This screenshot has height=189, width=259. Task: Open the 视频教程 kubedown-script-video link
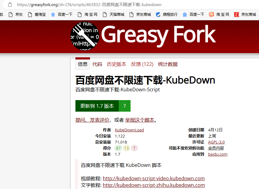[154, 178]
